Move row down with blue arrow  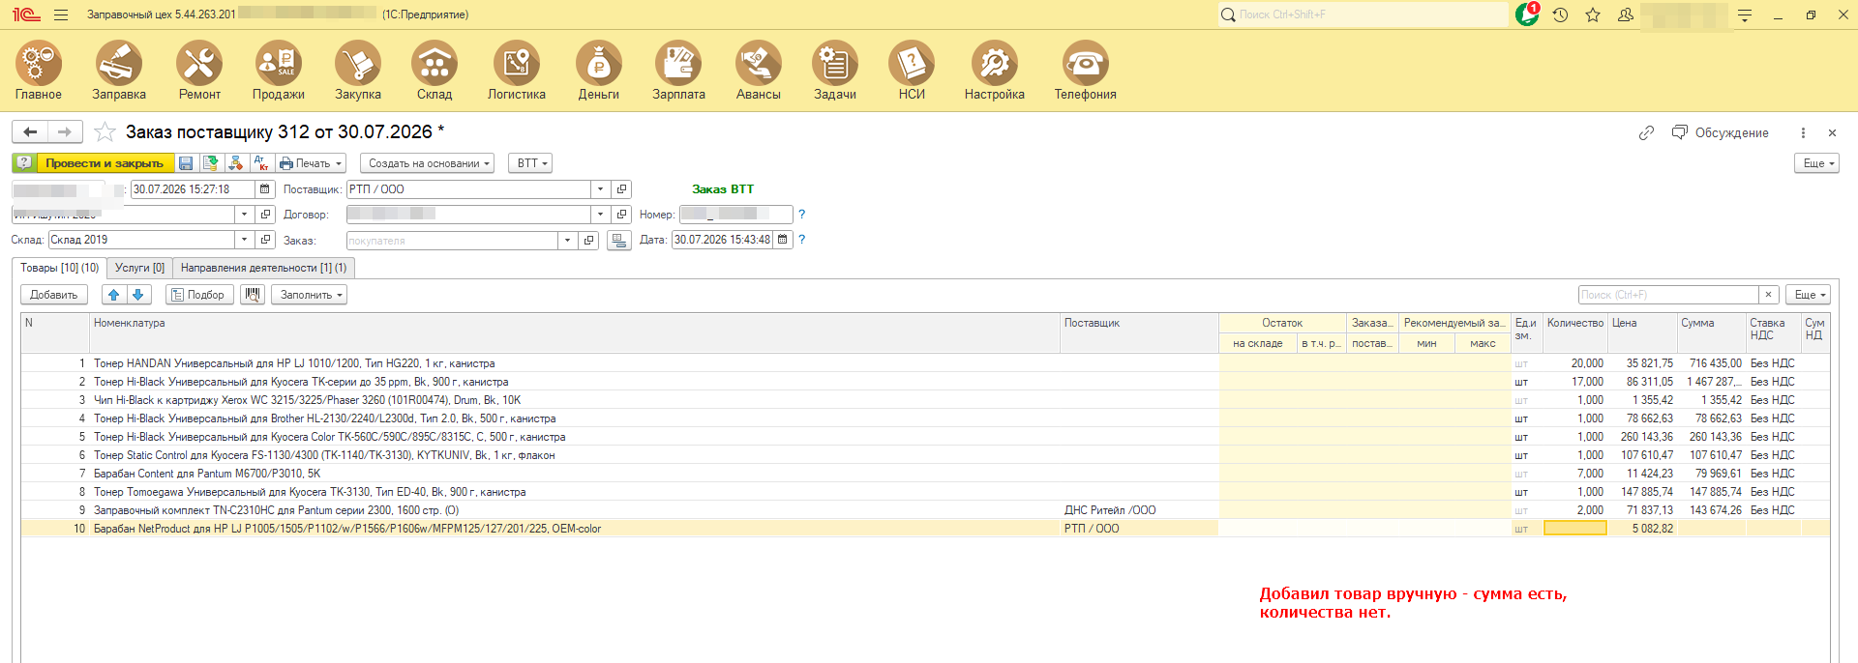coord(137,295)
